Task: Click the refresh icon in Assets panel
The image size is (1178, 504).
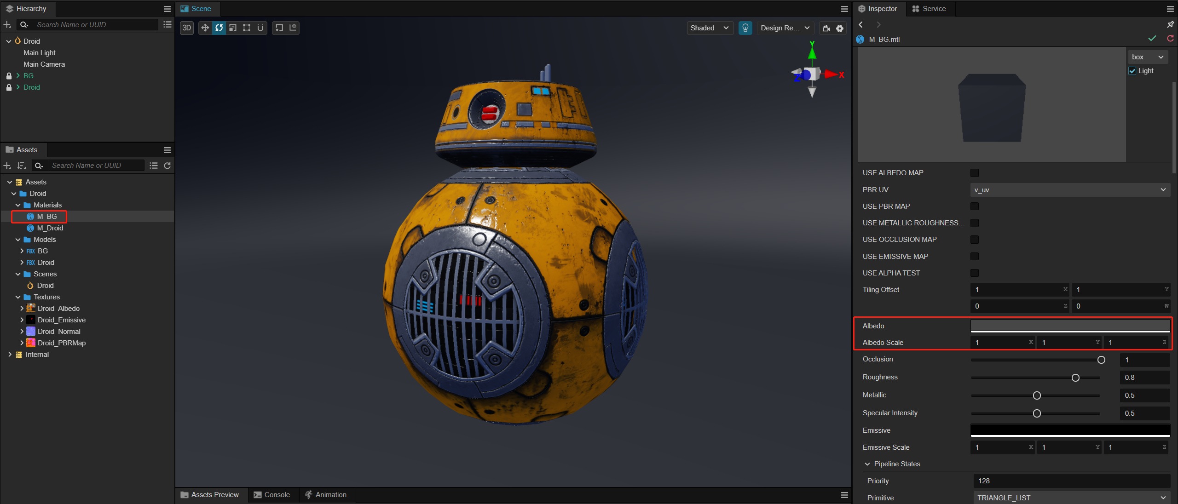Action: [x=167, y=166]
